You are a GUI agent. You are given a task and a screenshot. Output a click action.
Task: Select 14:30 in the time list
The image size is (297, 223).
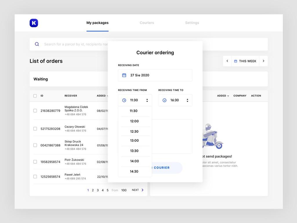[x=134, y=171]
